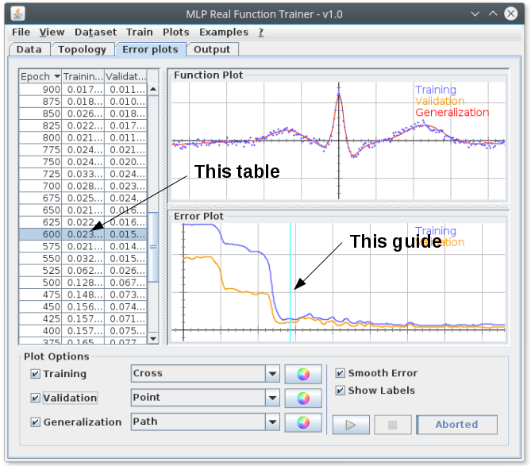The width and height of the screenshot is (531, 466).
Task: Select the epoch 725 table row
Action: (83, 174)
